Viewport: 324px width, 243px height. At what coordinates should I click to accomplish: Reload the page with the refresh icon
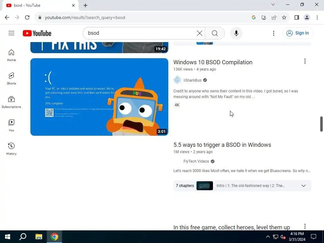pyautogui.click(x=27, y=18)
